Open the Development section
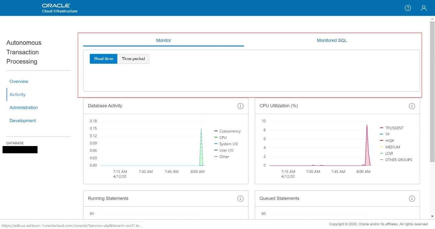Viewport: 435px width, 229px height. [x=23, y=120]
